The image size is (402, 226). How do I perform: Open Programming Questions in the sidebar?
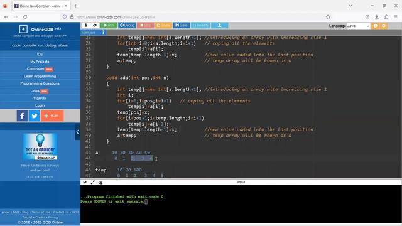point(40,83)
